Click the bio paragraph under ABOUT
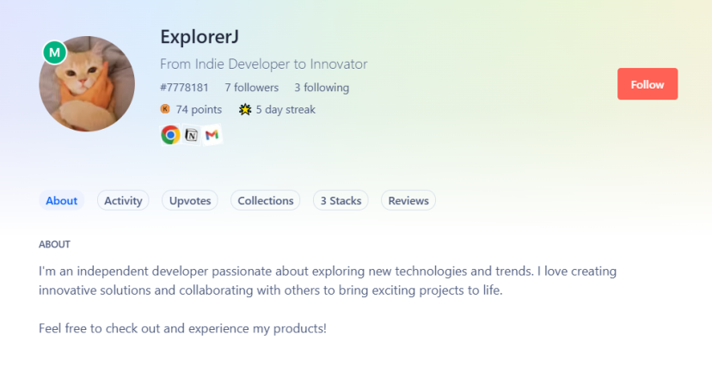This screenshot has width=712, height=366. (327, 281)
